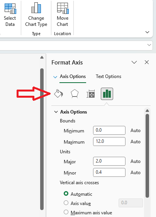Reset Minimum bound with Auto button
The height and width of the screenshot is (217, 156).
(x=136, y=131)
